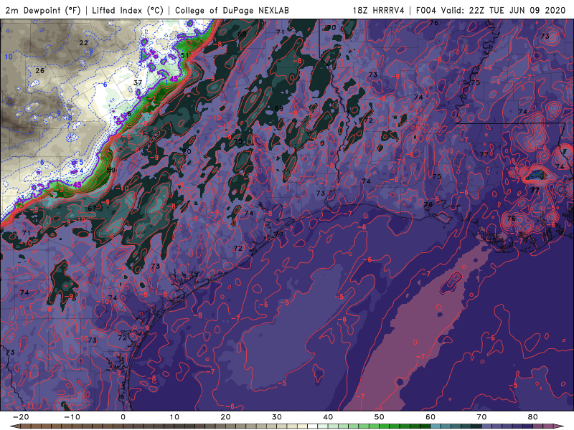The image size is (574, 430).
Task: Click the '67' dewpoint value on map
Action: [x=93, y=208]
